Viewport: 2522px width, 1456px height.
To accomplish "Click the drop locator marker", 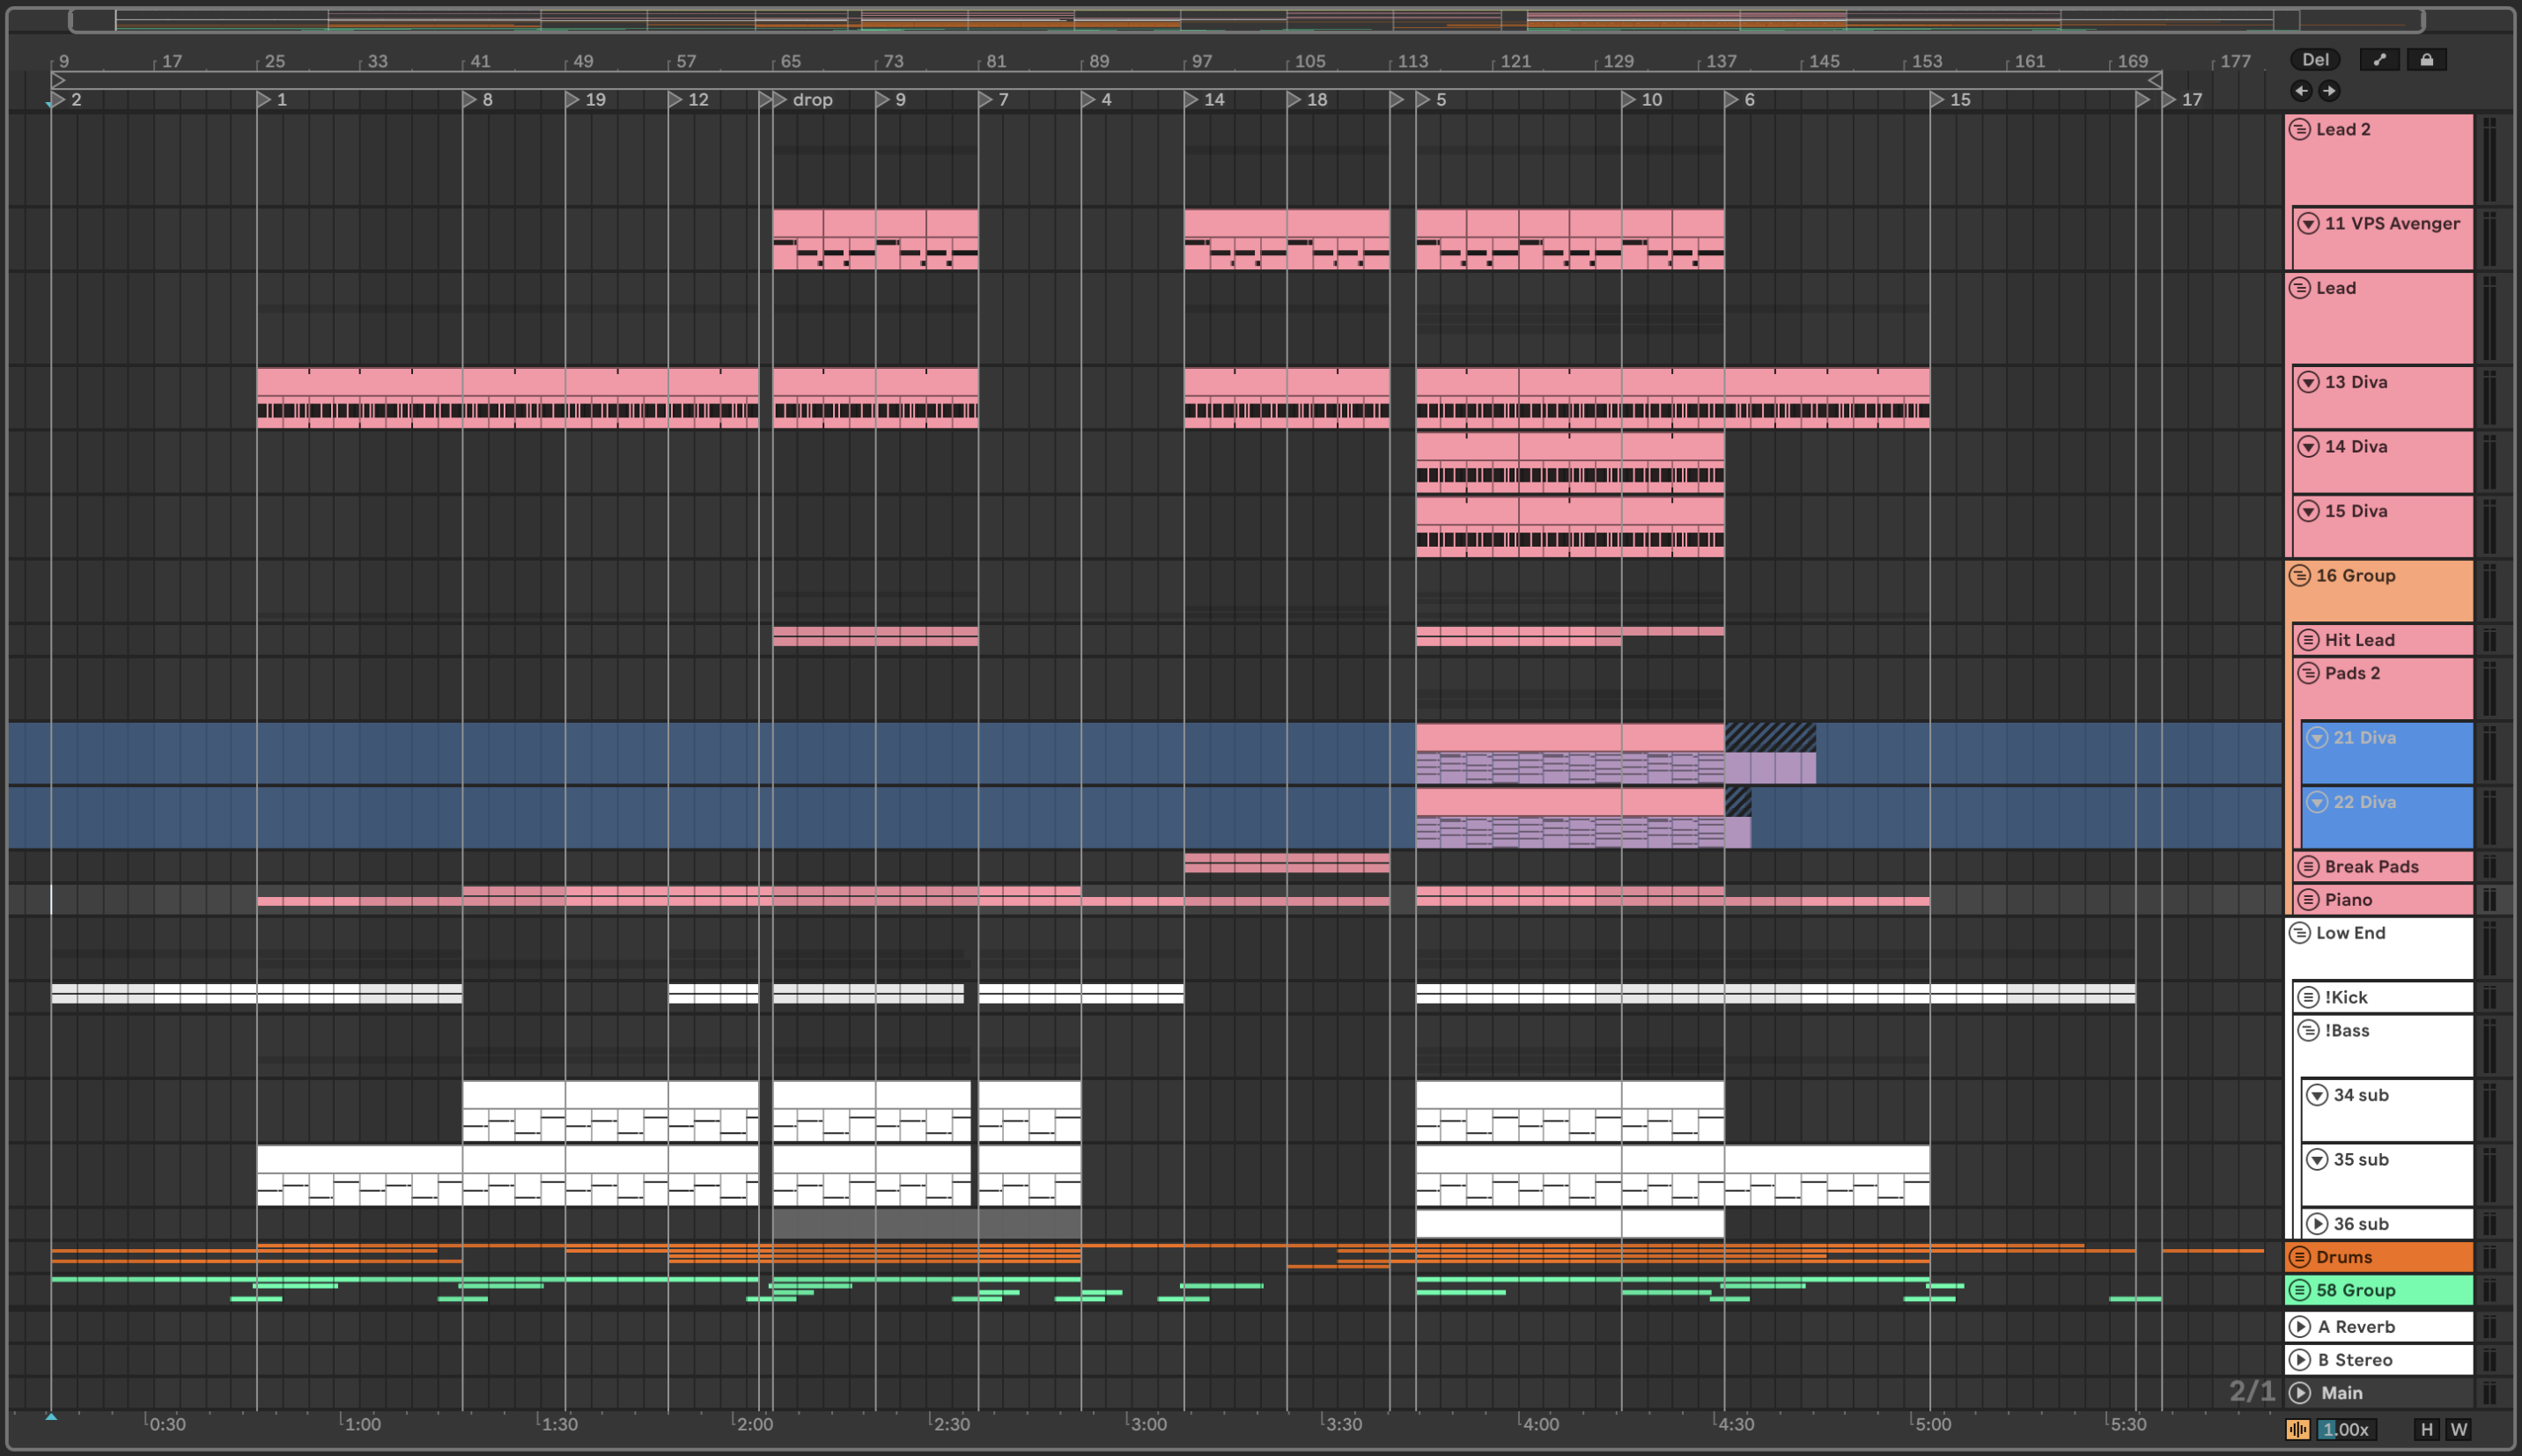I will coord(780,100).
